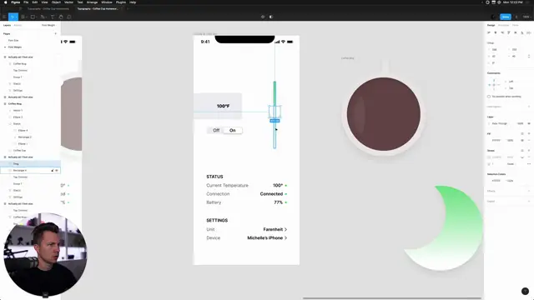
Task: Click the Selection Colors swatch
Action: (x=489, y=181)
